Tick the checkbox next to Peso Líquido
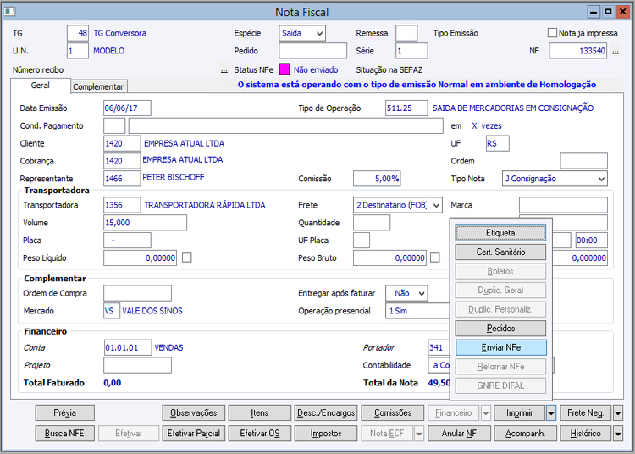The height and width of the screenshot is (454, 635). pos(187,257)
